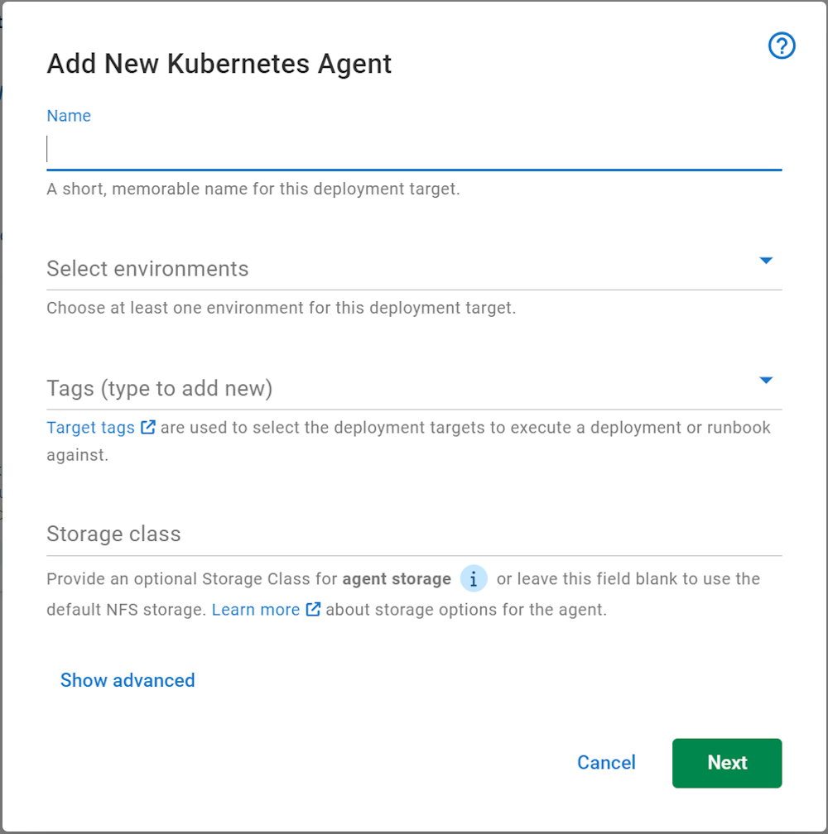The width and height of the screenshot is (828, 834).
Task: Follow the Learn more storage link
Action: (256, 609)
